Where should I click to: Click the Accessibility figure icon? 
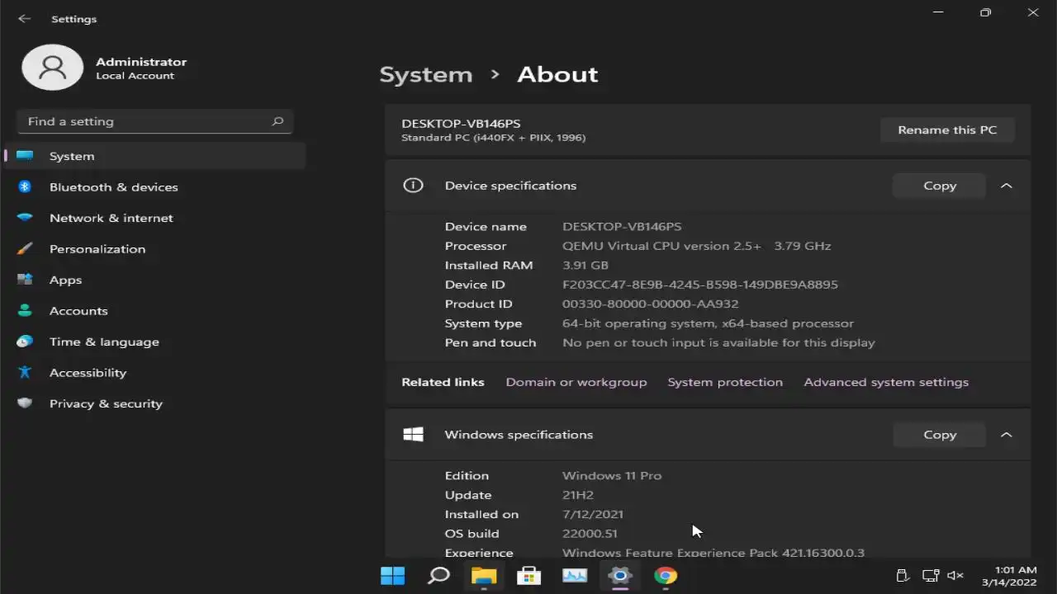pyautogui.click(x=25, y=372)
